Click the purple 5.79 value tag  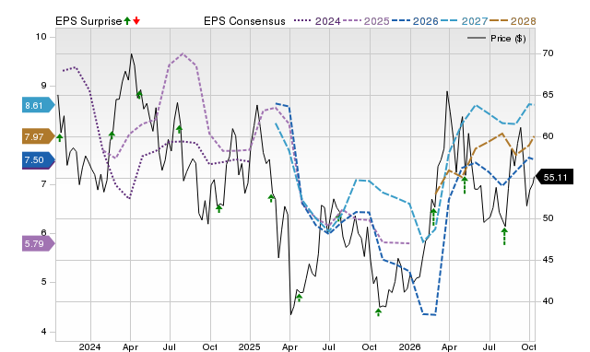coord(39,243)
